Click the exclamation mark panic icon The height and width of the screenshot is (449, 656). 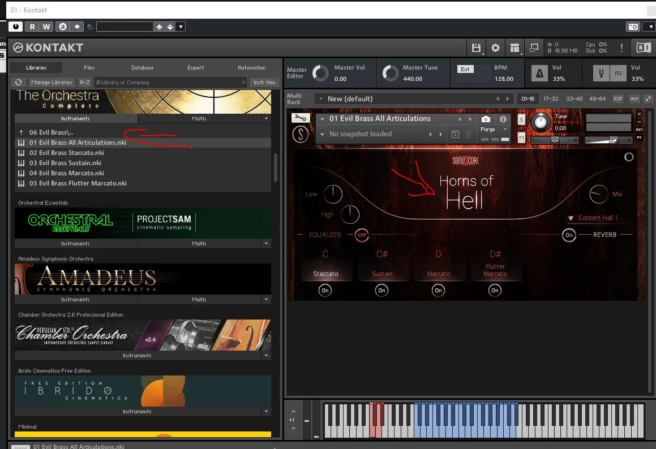coord(621,48)
